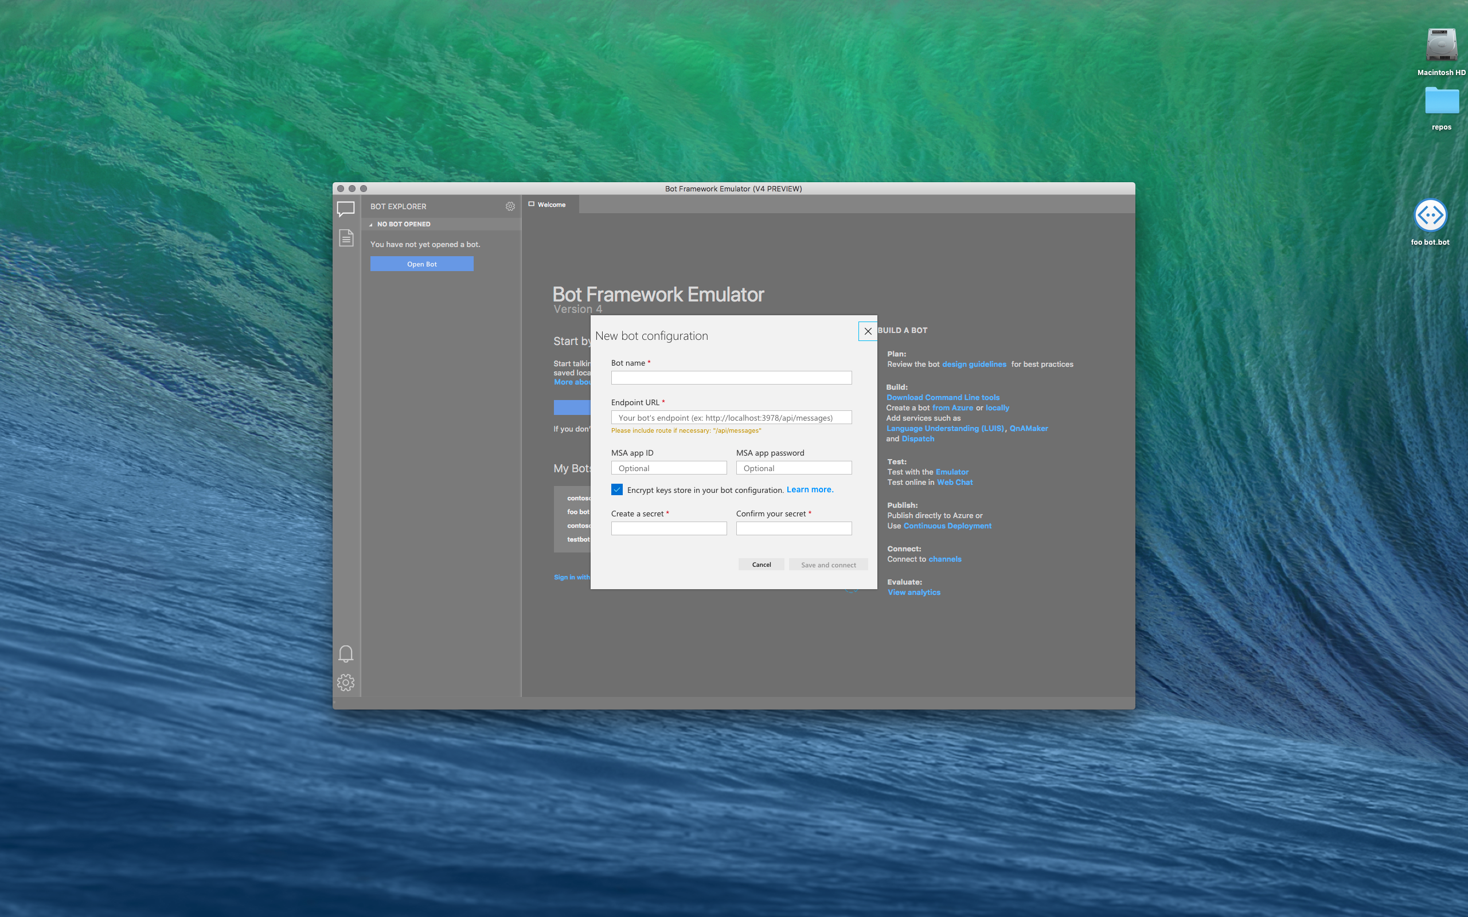The image size is (1468, 917).
Task: Focus the Endpoint URL field
Action: [731, 417]
